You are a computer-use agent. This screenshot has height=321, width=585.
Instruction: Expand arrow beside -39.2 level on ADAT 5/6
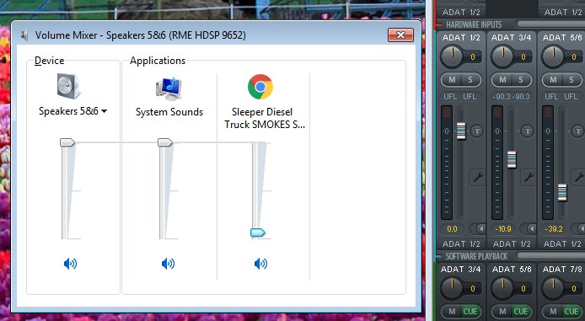579,228
